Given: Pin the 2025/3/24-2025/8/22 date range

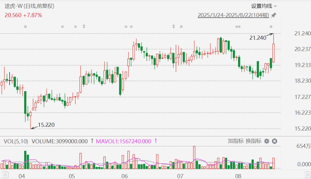Looking at the screenshot, I should click(x=274, y=15).
